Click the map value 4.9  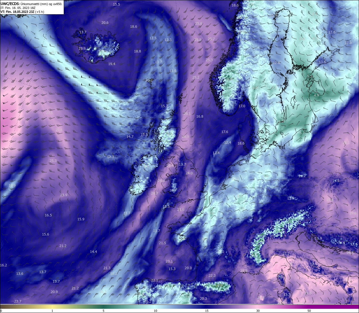coord(316,95)
